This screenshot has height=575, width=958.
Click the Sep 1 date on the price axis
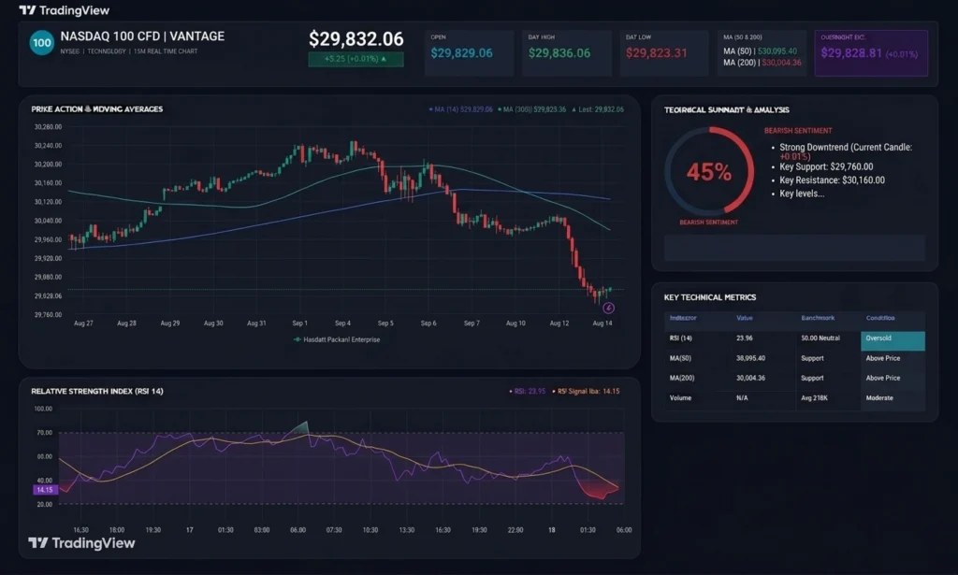pos(299,323)
